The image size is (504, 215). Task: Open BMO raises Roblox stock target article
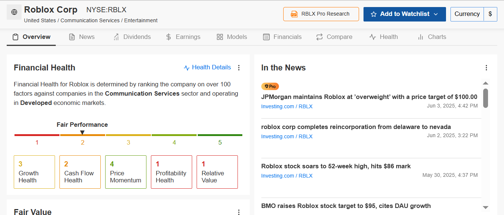click(346, 206)
